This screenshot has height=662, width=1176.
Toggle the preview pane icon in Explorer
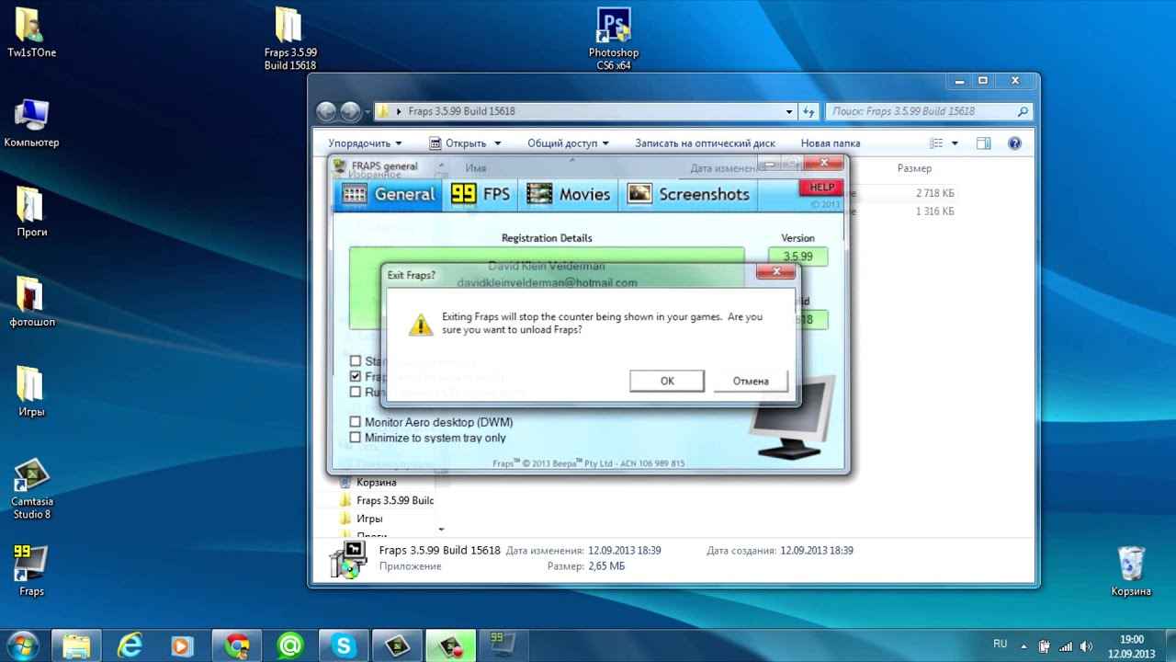coord(984,143)
